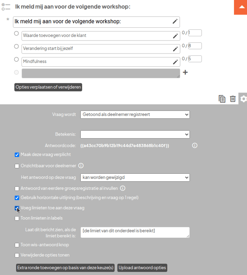Click limit field for 'Mindfulness'
Image resolution: width=247 pixels, height=275 pixels.
pyautogui.click(x=195, y=59)
